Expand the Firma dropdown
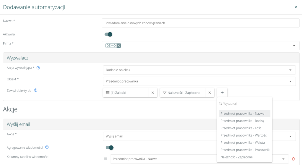Viewport: 302px width, 165px height. [294, 46]
